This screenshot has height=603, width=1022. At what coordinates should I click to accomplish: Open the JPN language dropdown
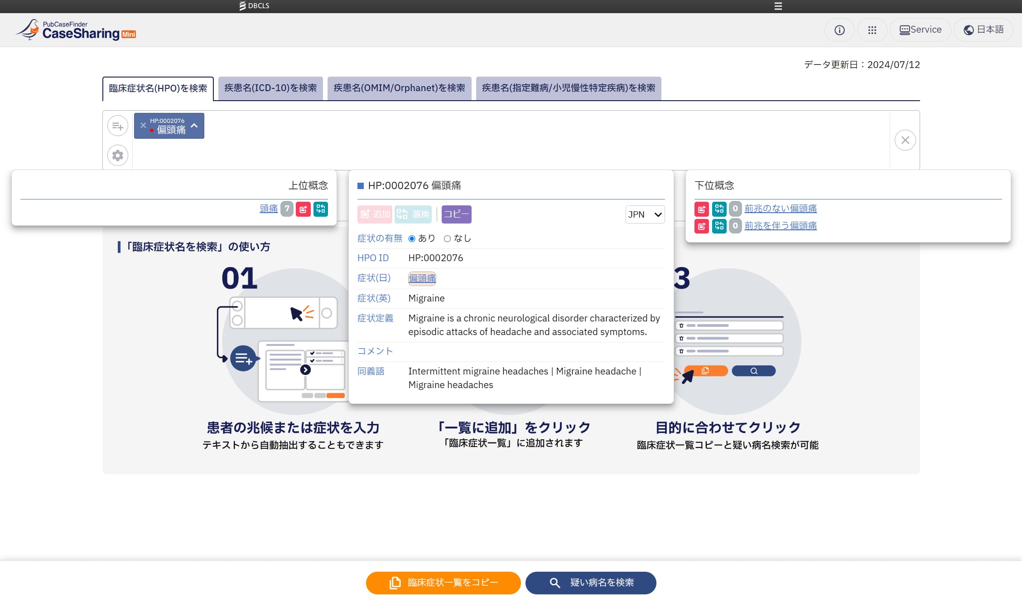coord(645,214)
